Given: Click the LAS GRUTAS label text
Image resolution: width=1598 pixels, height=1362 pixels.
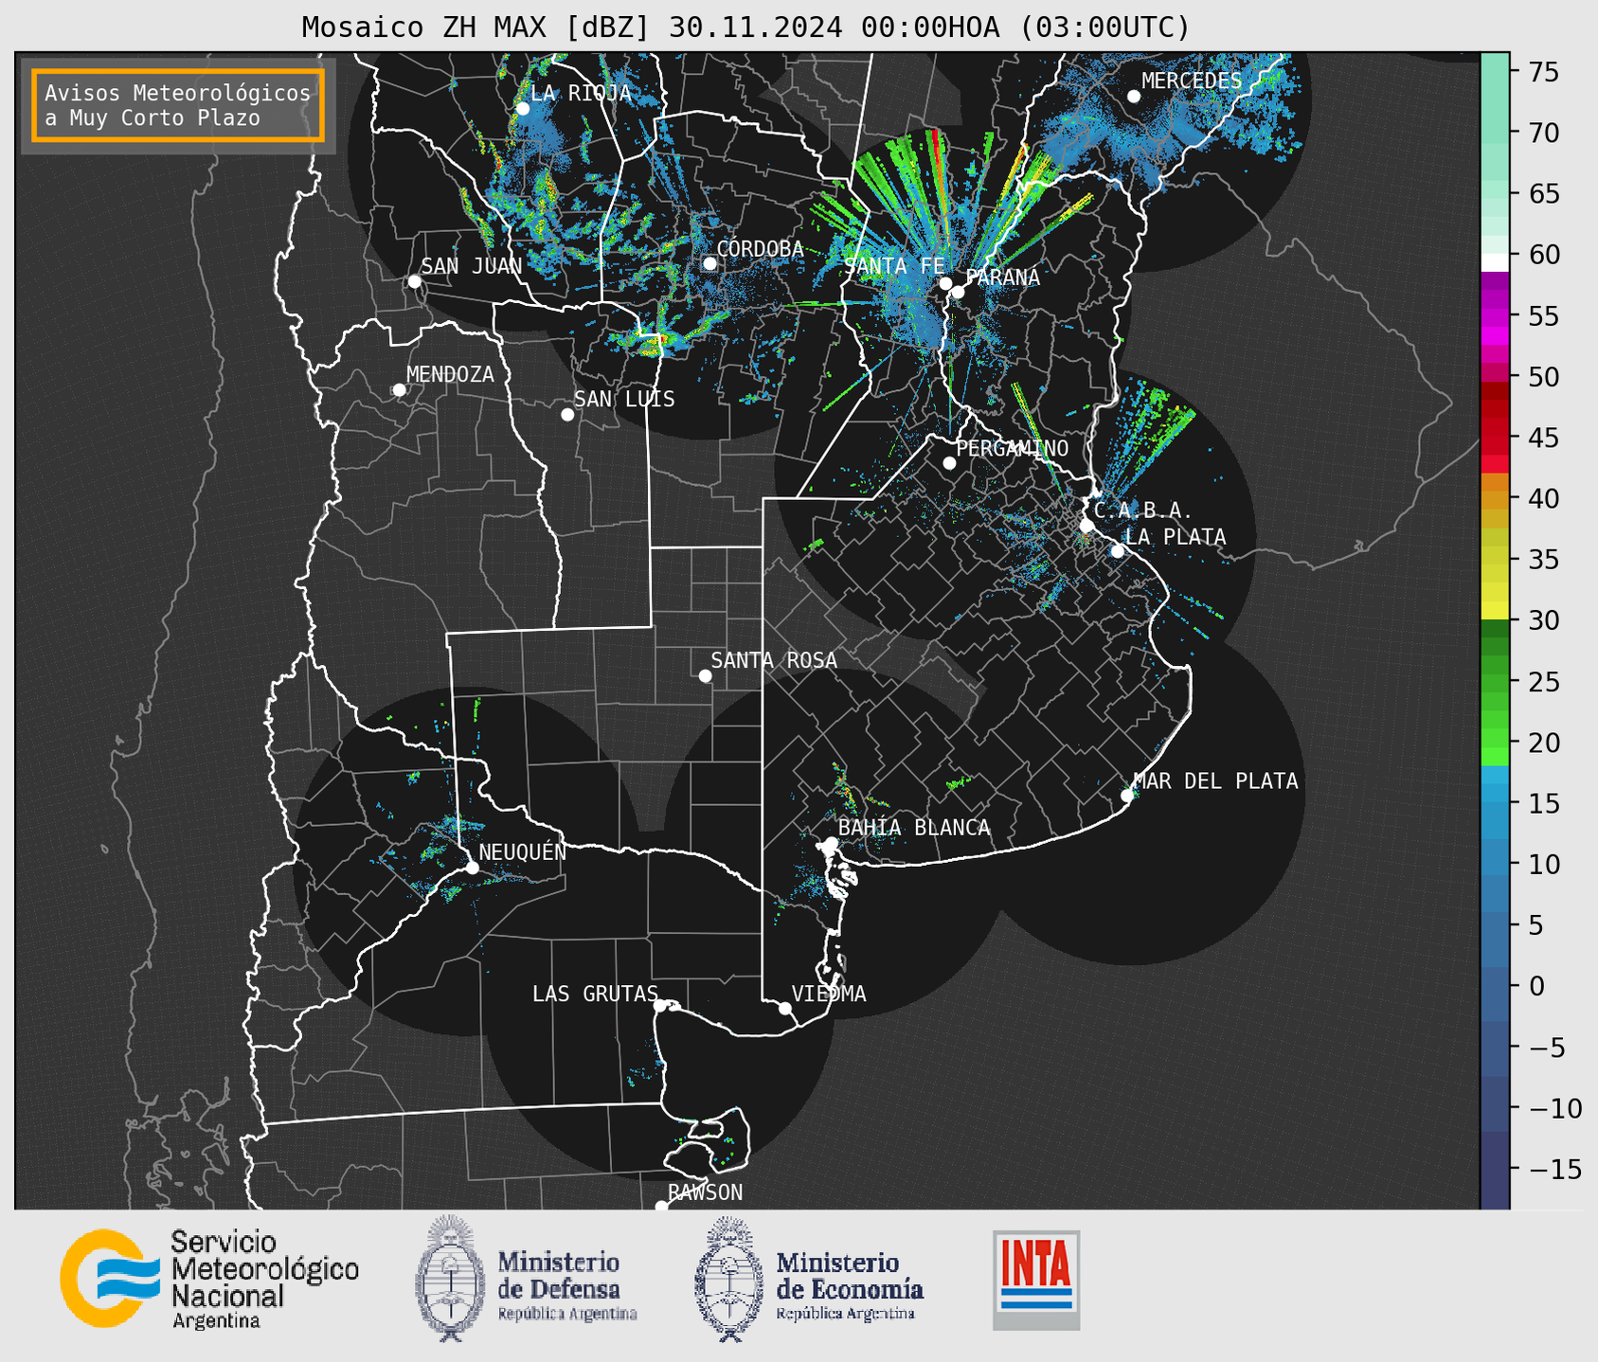Looking at the screenshot, I should (595, 994).
